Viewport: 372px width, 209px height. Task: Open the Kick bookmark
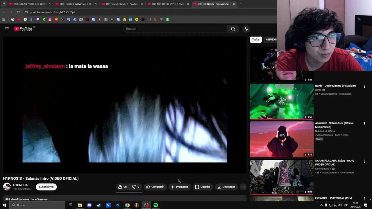(44, 19)
